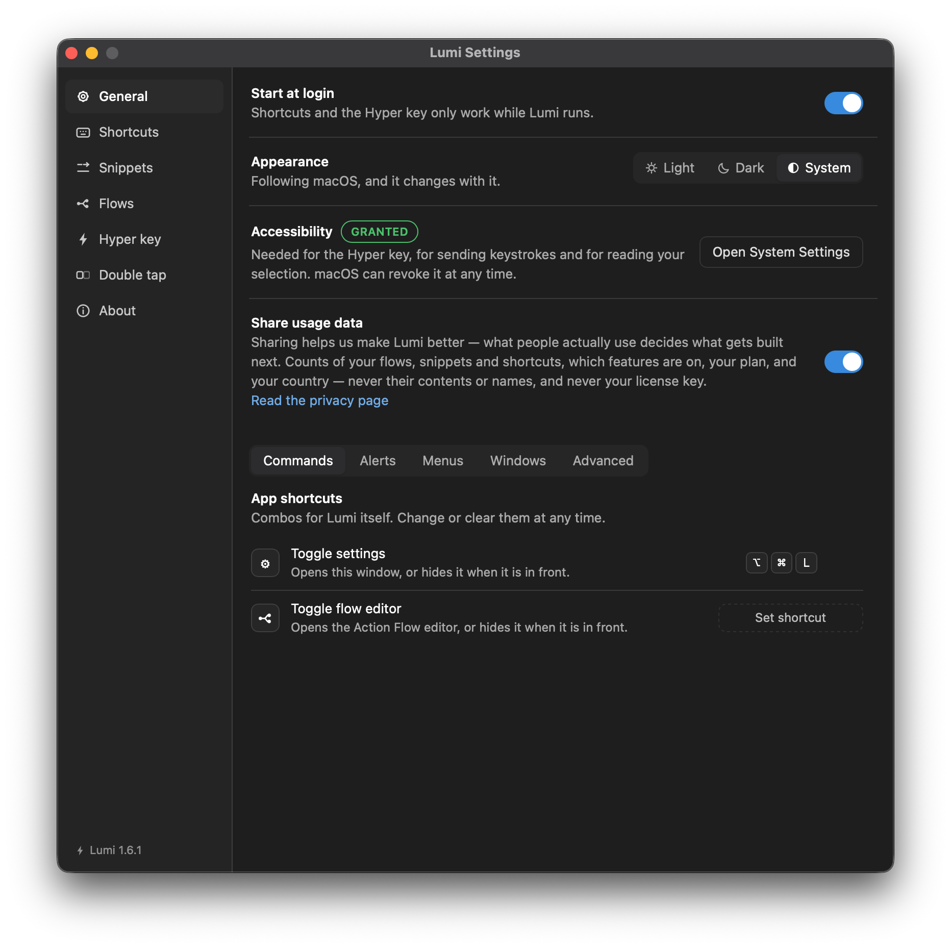Viewport: 951px width, 948px height.
Task: Click the Flows branch icon in sidebar
Action: tap(83, 204)
